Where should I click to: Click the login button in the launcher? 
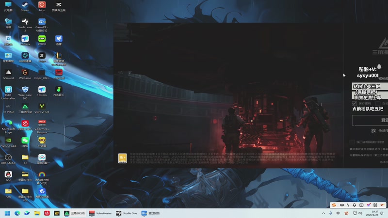point(370,120)
